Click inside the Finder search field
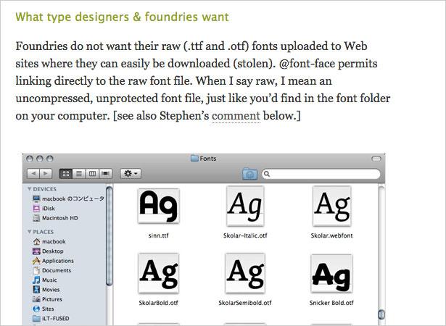This screenshot has width=446, height=326. 321,174
